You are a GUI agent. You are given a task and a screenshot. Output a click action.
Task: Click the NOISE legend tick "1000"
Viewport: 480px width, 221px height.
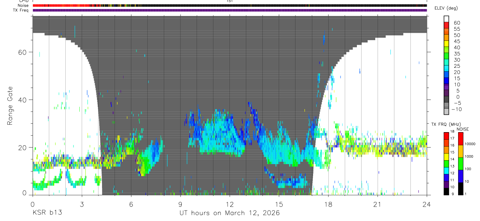pos(469,157)
